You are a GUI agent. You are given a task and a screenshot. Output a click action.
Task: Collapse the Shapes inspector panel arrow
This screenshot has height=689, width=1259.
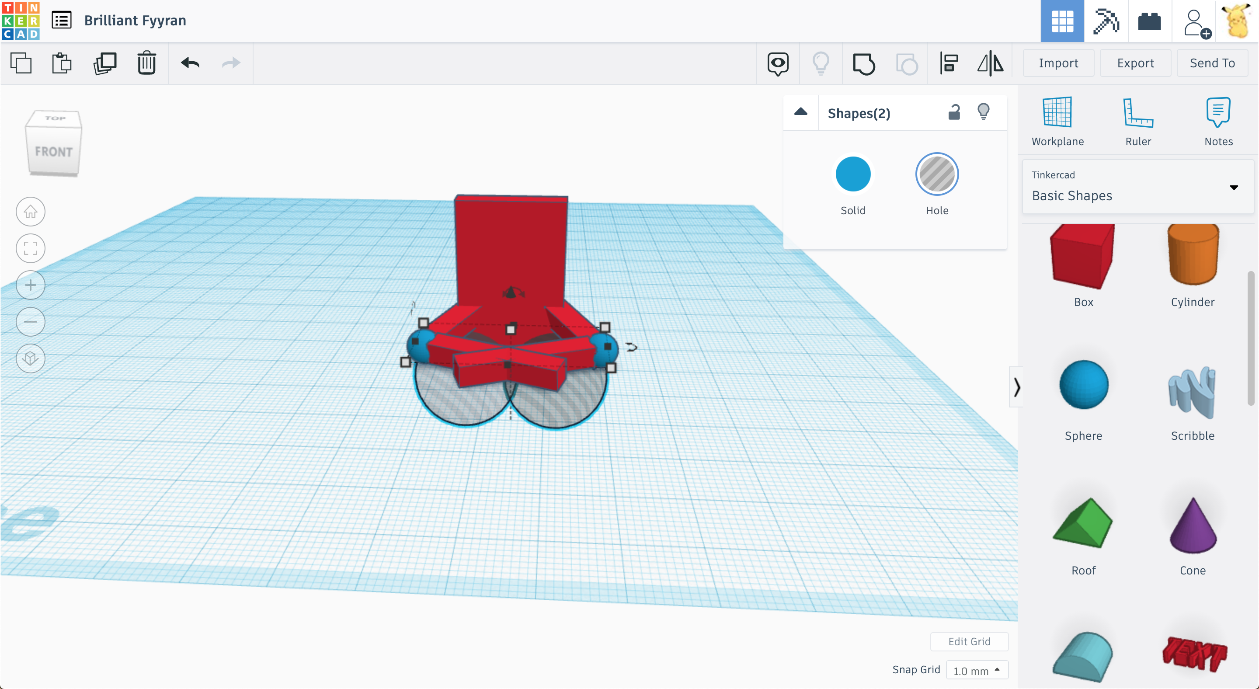click(800, 112)
